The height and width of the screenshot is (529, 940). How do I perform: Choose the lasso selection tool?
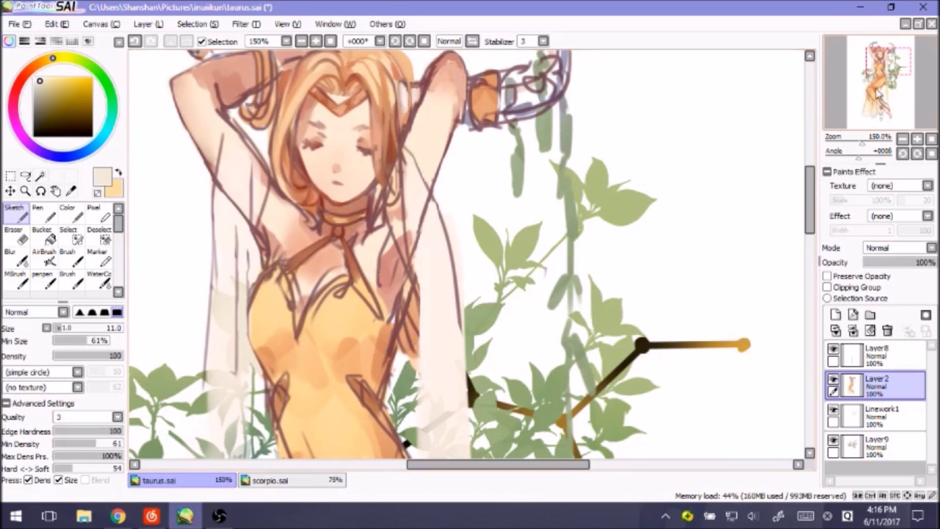pos(26,176)
